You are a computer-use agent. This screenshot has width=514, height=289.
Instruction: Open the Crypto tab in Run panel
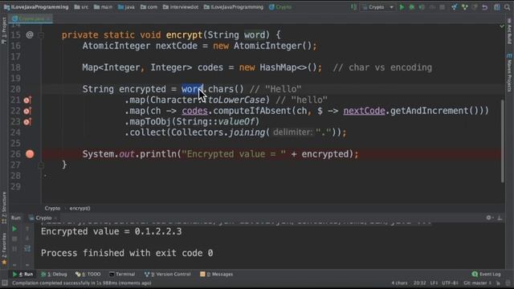point(43,218)
